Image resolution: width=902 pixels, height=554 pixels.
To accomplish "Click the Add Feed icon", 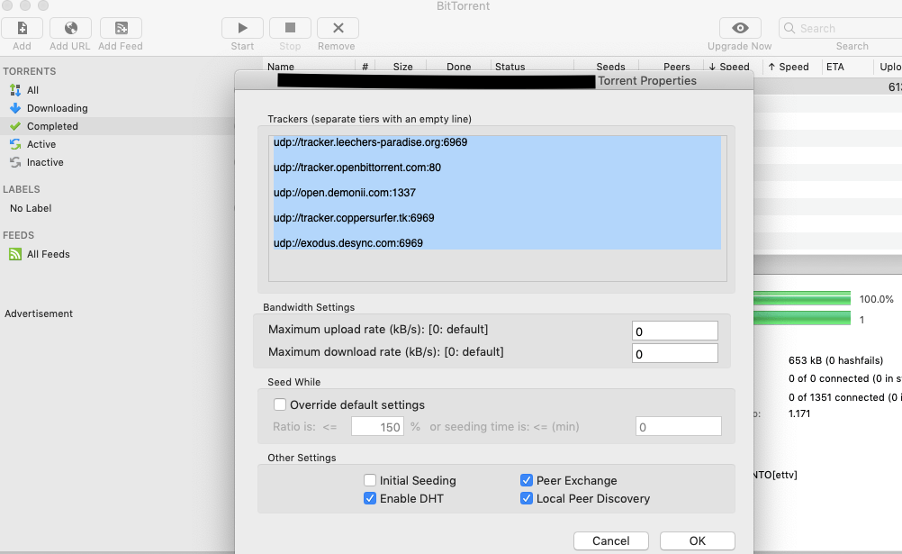I will coord(120,27).
